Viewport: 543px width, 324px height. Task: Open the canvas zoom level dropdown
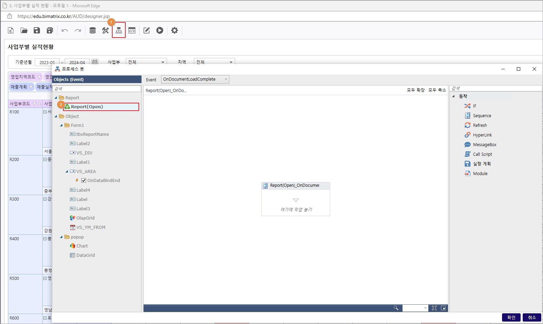pos(415,308)
